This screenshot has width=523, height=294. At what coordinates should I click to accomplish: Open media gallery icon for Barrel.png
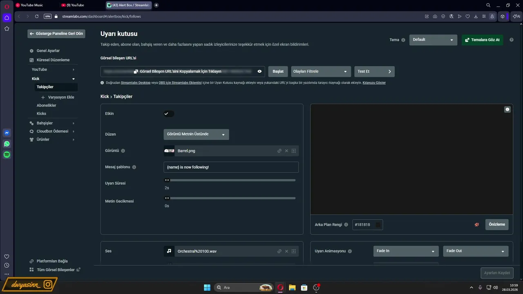click(x=293, y=151)
